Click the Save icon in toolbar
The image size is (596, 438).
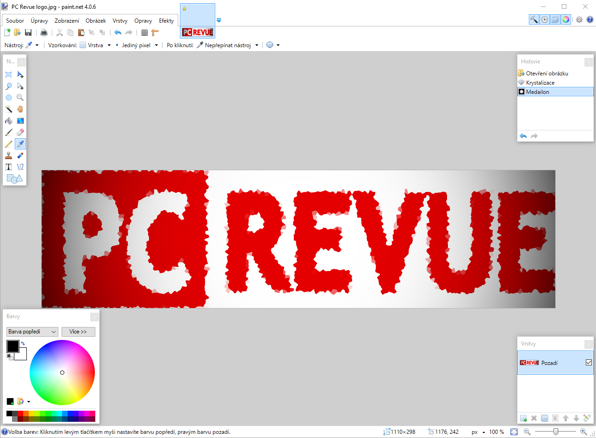click(x=28, y=32)
